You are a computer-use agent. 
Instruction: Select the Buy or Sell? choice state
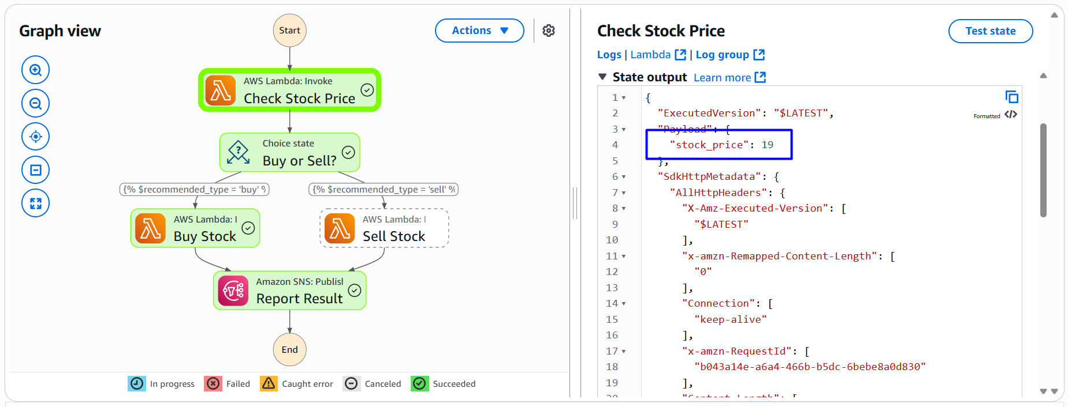tap(289, 153)
